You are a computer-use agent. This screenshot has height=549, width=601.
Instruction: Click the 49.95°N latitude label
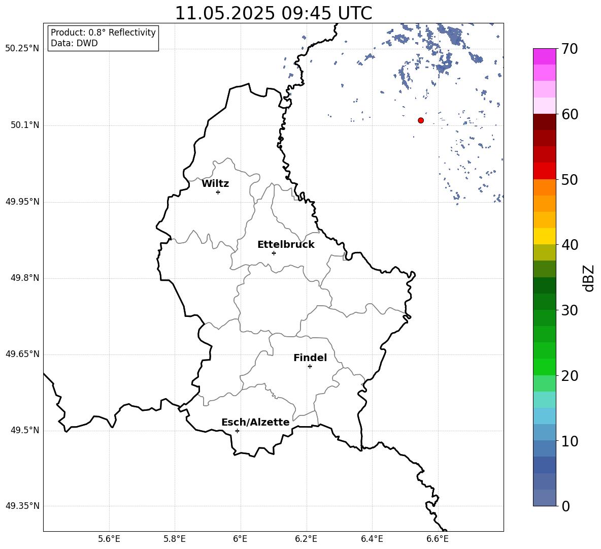(x=22, y=202)
